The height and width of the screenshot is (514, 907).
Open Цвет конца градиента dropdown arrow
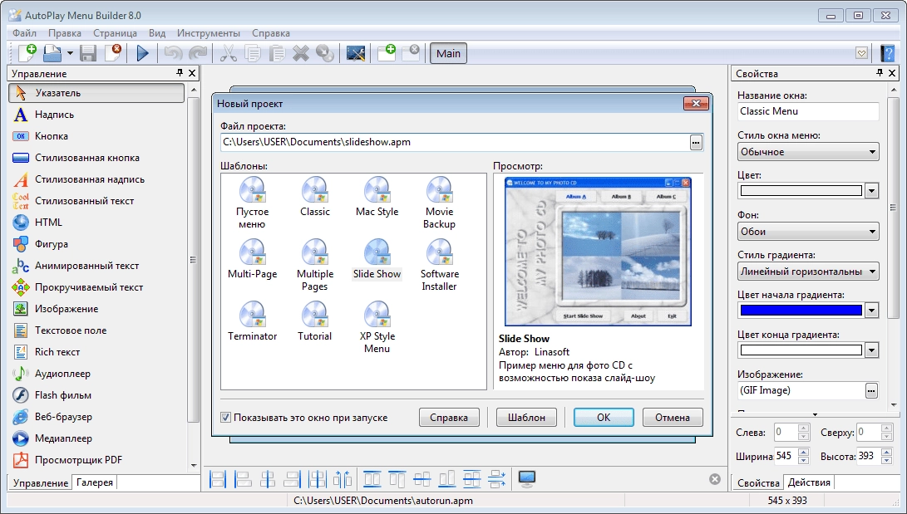pyautogui.click(x=872, y=350)
